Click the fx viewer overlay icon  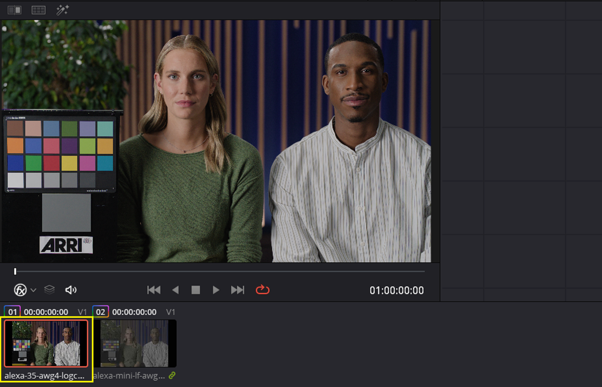coord(20,290)
